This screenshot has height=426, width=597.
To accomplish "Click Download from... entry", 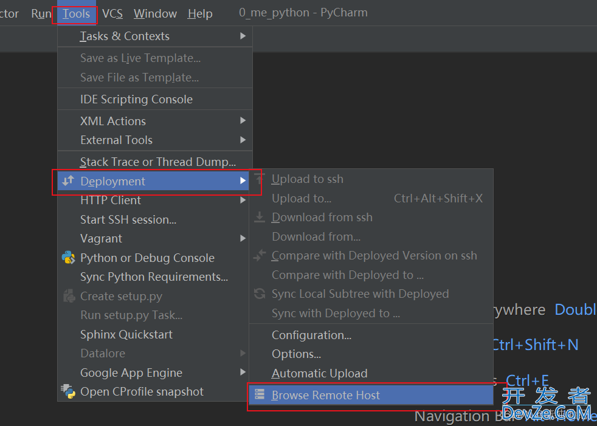I will 371,237.
